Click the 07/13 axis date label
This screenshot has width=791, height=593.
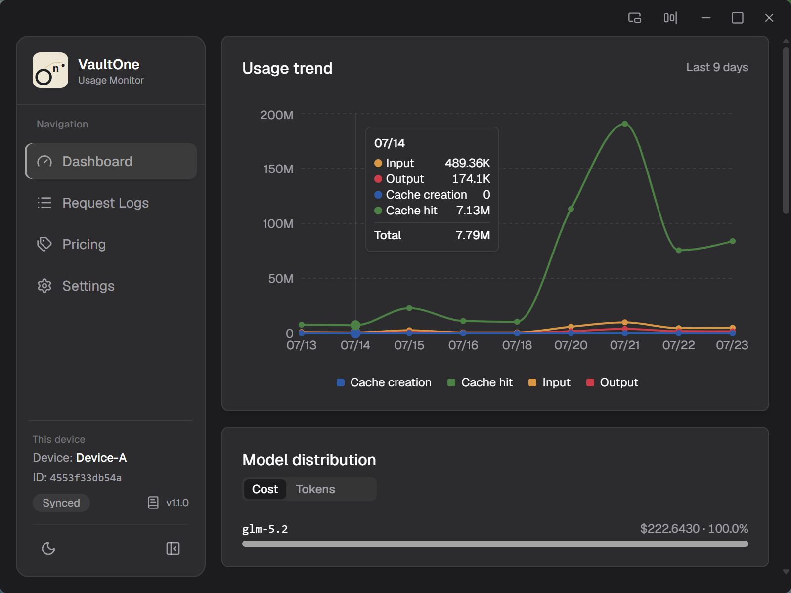coord(302,345)
